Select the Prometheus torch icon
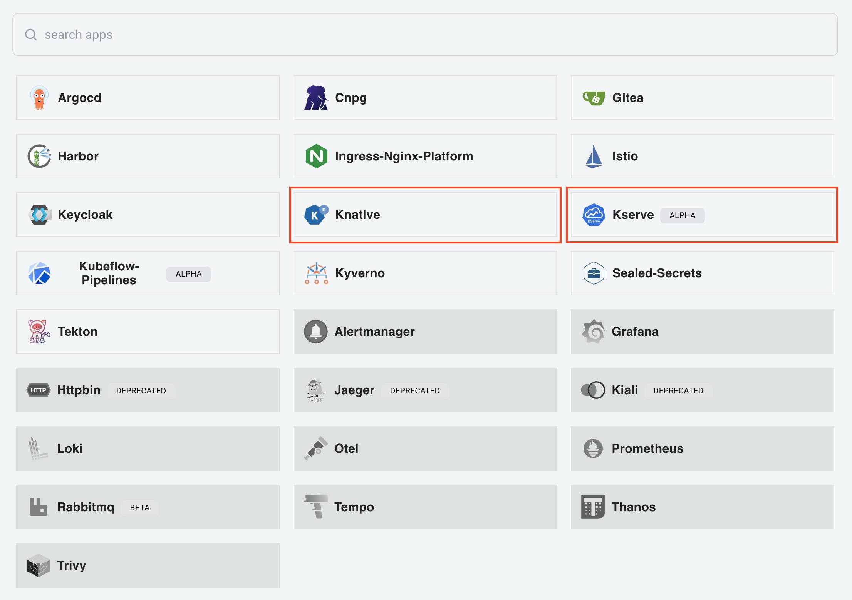852x600 pixels. (x=593, y=448)
